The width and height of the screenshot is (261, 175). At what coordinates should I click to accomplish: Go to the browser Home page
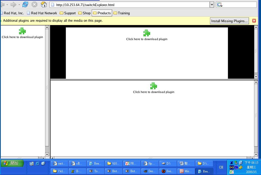[44, 5]
